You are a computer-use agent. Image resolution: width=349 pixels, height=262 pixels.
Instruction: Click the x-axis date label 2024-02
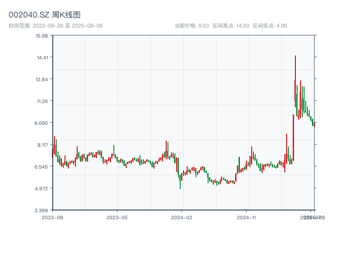tap(181, 217)
